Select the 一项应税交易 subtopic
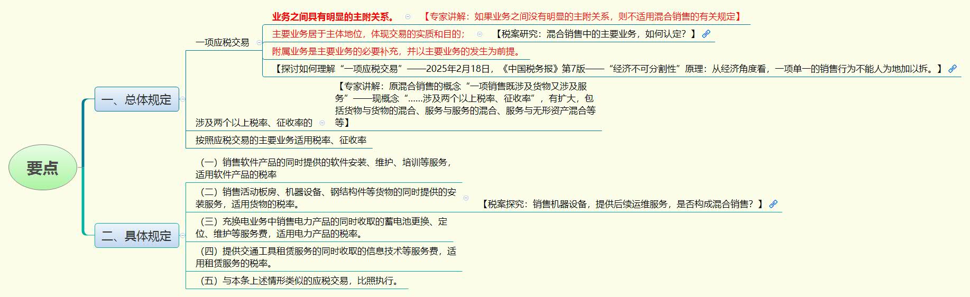This screenshot has height=297, width=970. (222, 42)
